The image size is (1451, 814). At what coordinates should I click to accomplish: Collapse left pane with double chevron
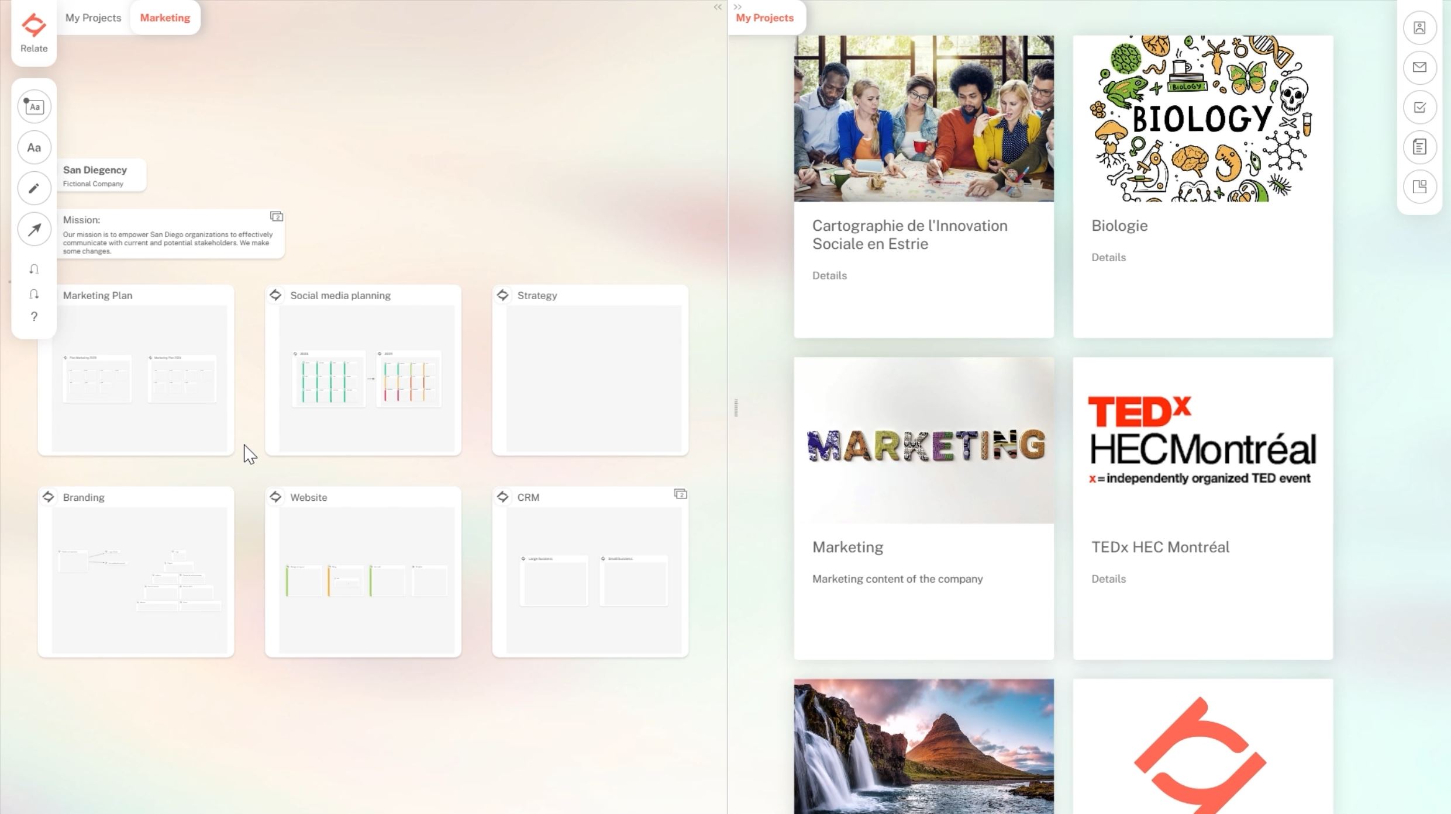coord(718,7)
